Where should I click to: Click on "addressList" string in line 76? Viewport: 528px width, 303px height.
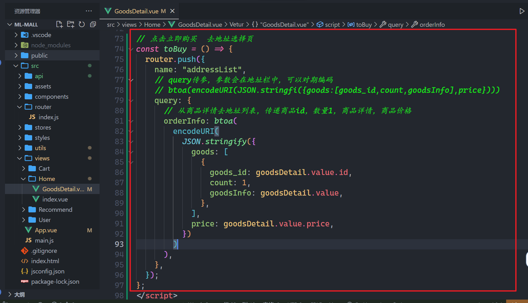pos(212,69)
